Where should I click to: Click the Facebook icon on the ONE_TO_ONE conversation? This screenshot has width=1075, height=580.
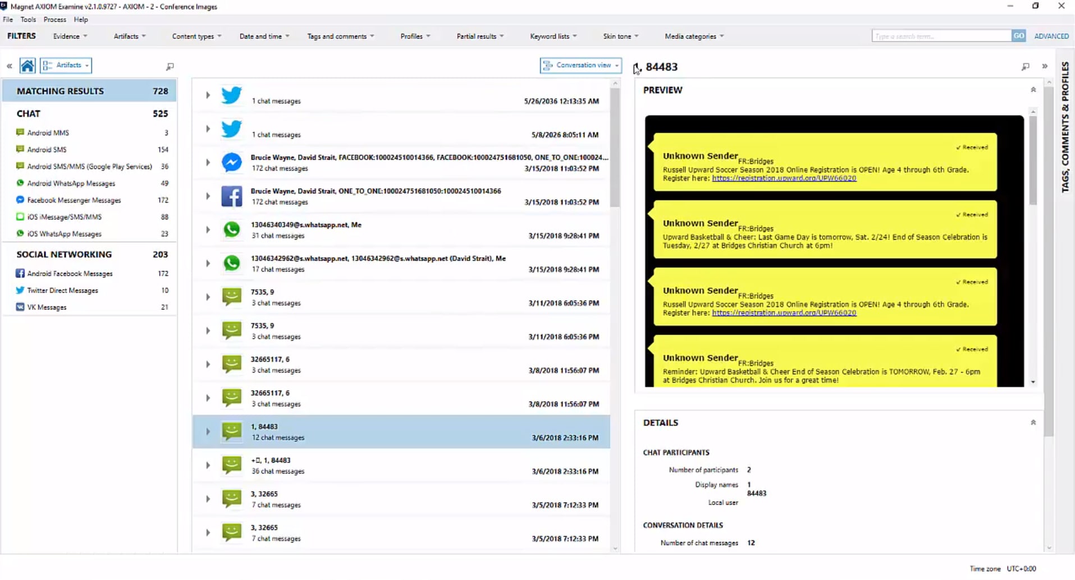point(231,196)
